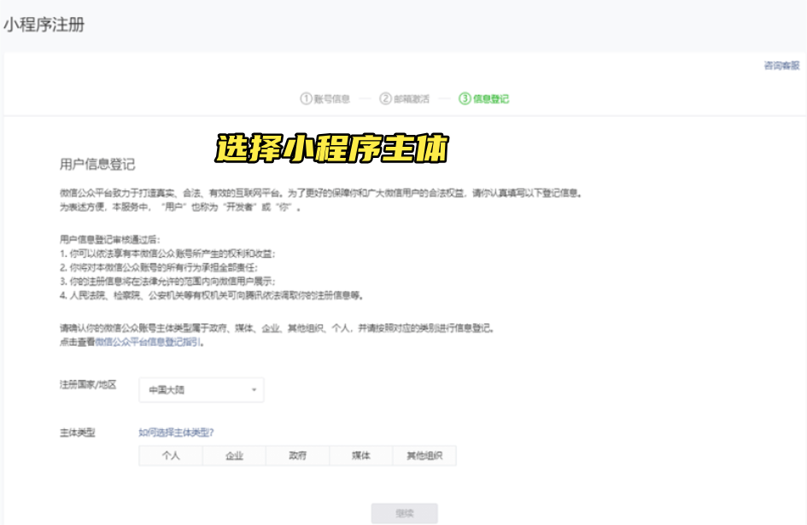Choose 媒体 as the subject type
This screenshot has width=807, height=525.
pos(360,456)
